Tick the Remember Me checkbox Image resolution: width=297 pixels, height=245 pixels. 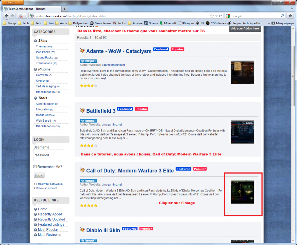point(35,167)
